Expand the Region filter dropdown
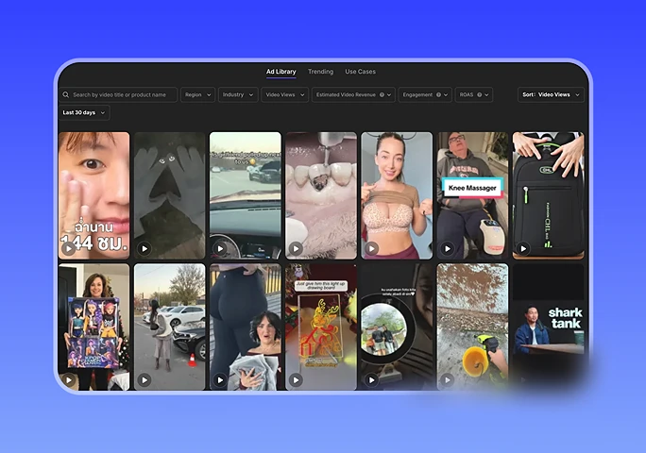 [197, 95]
